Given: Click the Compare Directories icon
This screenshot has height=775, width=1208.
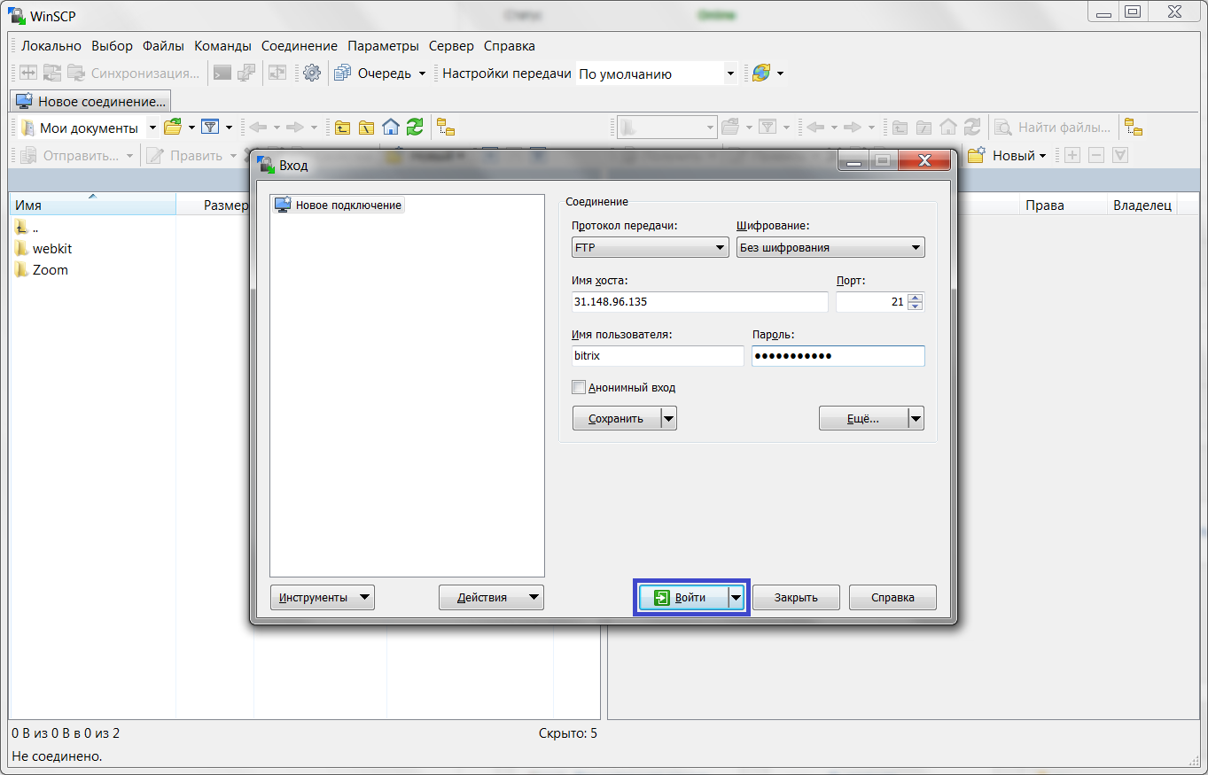Looking at the screenshot, I should (29, 74).
